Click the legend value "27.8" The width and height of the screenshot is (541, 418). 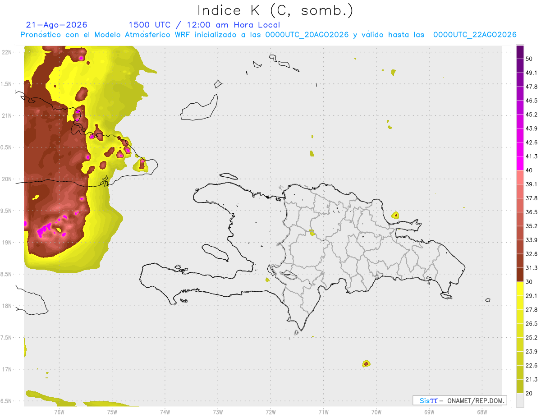click(532, 309)
